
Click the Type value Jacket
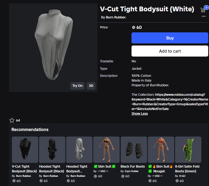point(137,68)
